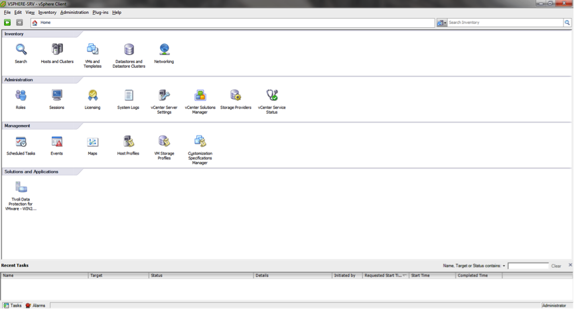574x309 pixels.
Task: Click the Solutions and Applications header
Action: tap(31, 171)
